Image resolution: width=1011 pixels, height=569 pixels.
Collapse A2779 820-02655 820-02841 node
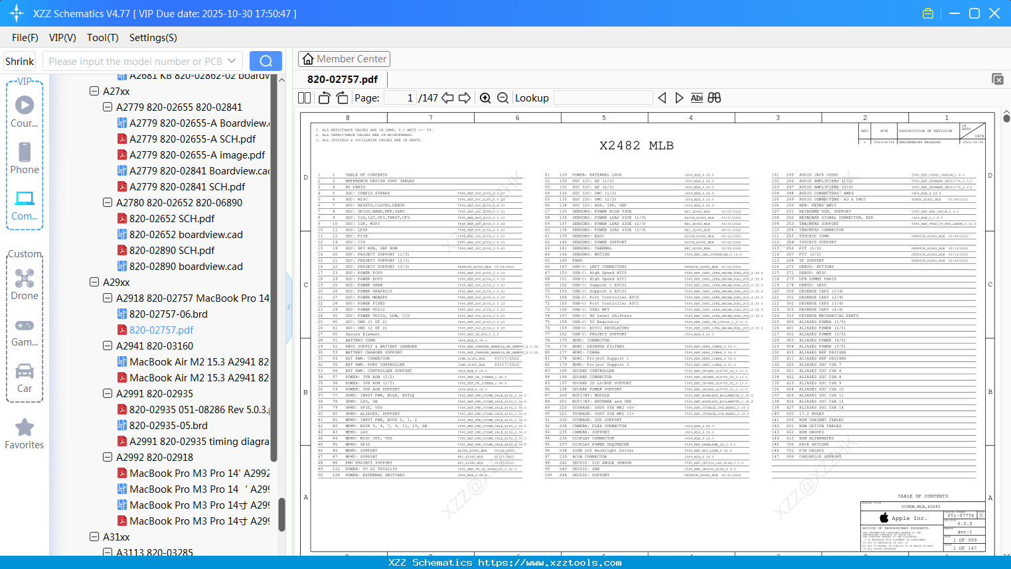click(108, 107)
